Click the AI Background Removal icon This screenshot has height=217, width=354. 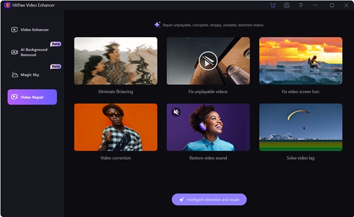(x=15, y=52)
